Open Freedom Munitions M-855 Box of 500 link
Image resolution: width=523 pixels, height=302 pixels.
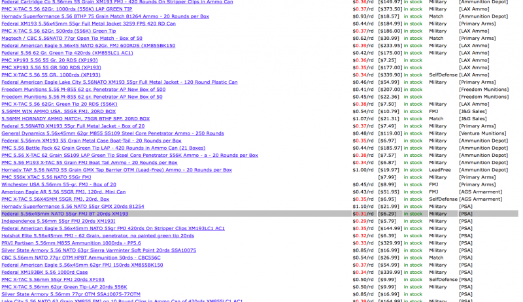83,90
